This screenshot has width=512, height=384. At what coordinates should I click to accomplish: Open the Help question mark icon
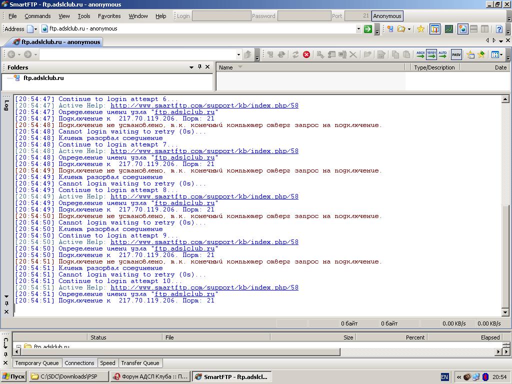pos(499,28)
